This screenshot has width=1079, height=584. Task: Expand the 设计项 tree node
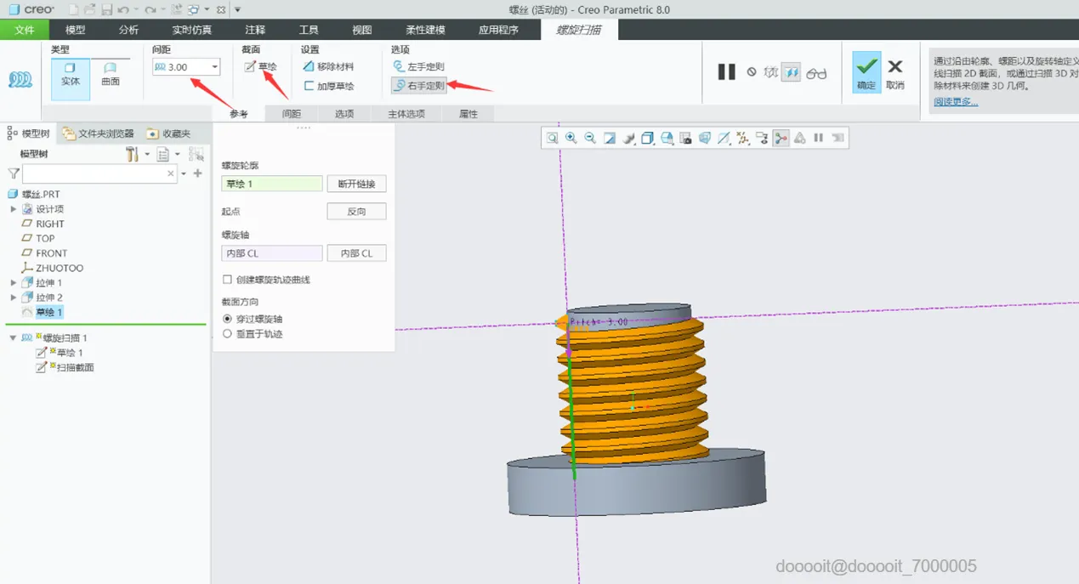pyautogui.click(x=14, y=209)
